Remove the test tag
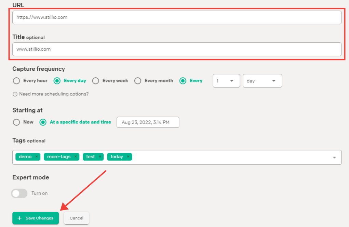Screen dimensions: 349x227 pos(100,157)
